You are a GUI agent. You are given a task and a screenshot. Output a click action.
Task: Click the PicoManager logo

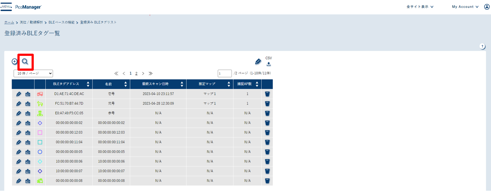28,7
